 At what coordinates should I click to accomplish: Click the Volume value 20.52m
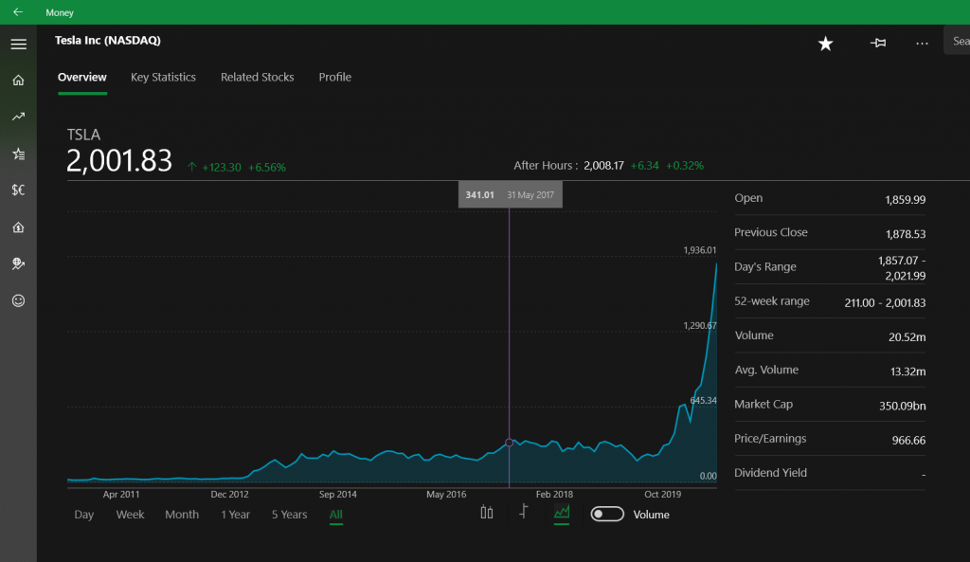point(907,337)
